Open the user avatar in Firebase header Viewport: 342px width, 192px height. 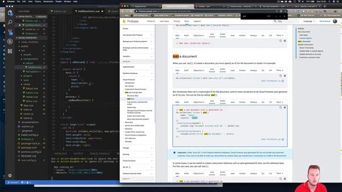335,21
